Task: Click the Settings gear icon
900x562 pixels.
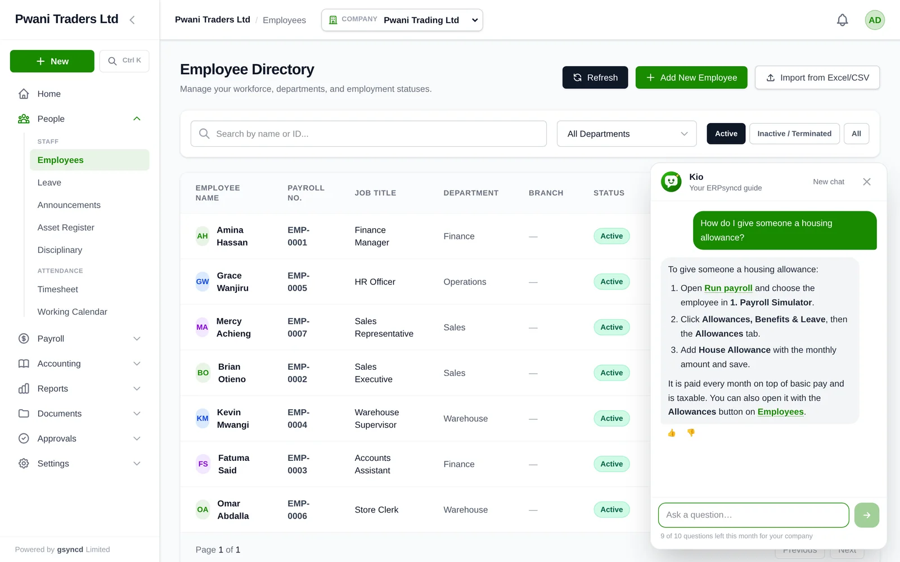Action: pos(24,464)
